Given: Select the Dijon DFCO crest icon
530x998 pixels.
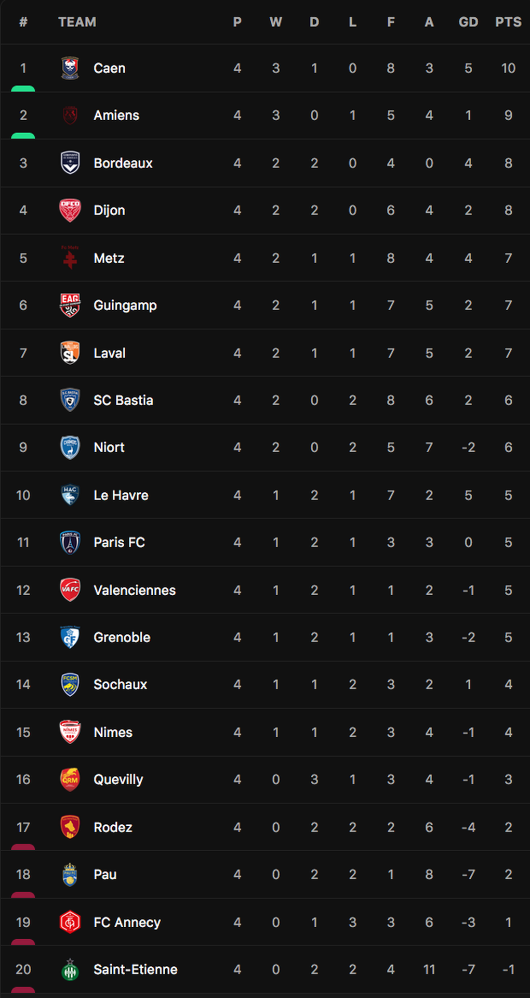Looking at the screenshot, I should [70, 210].
